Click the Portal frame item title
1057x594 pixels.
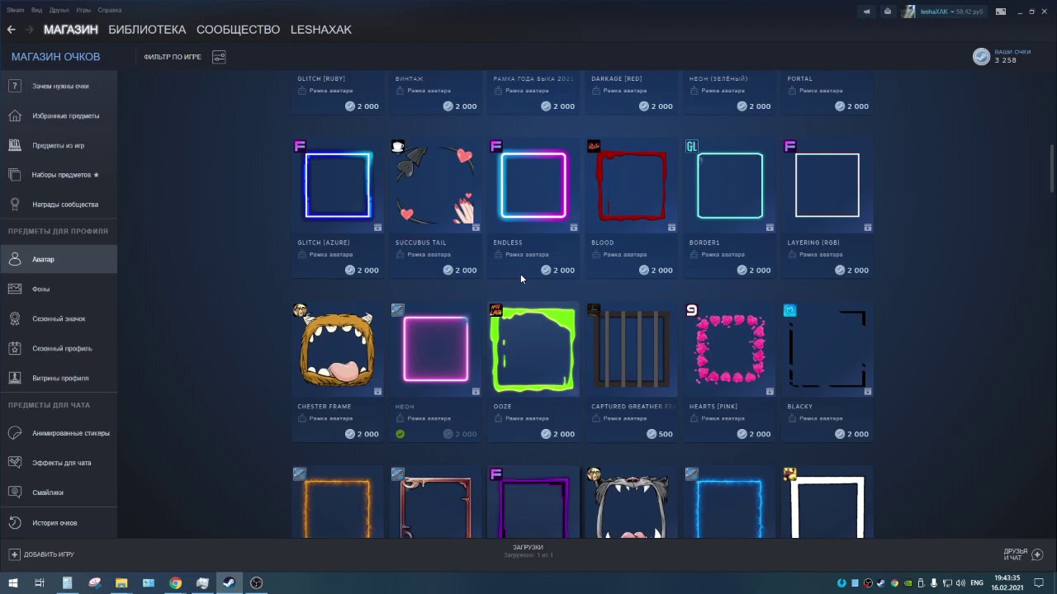[x=800, y=79]
